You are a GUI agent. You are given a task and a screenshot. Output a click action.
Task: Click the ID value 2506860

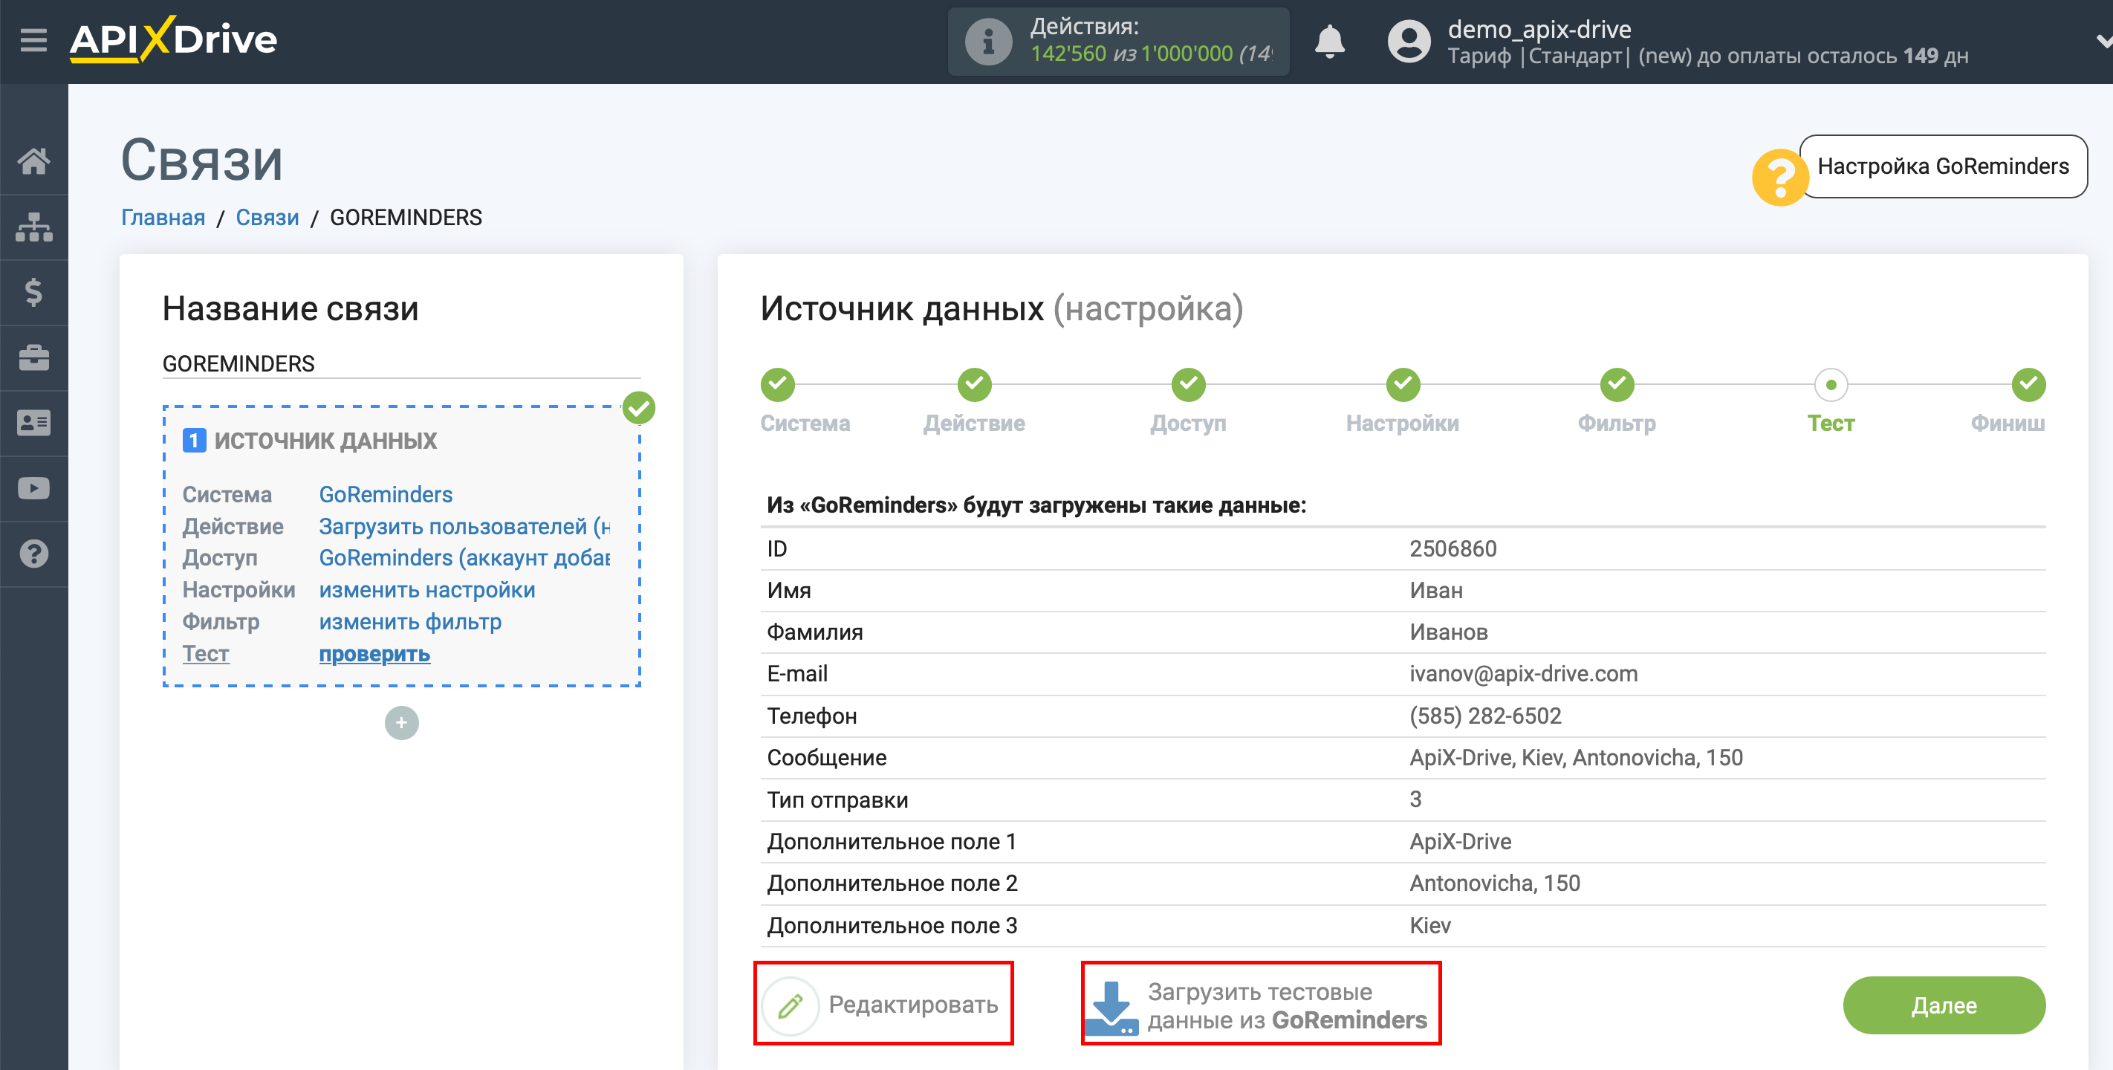point(1453,549)
